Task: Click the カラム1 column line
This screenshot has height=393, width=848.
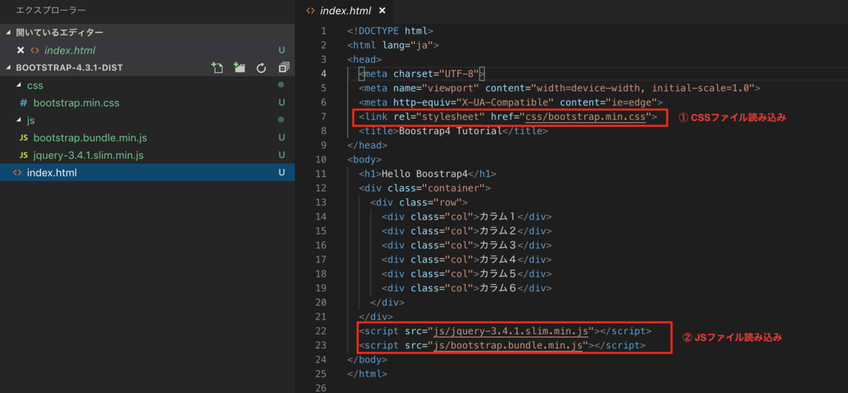Action: tap(466, 217)
